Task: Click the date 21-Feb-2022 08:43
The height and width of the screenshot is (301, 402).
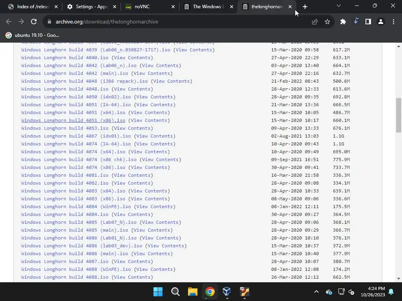Action: click(x=295, y=81)
